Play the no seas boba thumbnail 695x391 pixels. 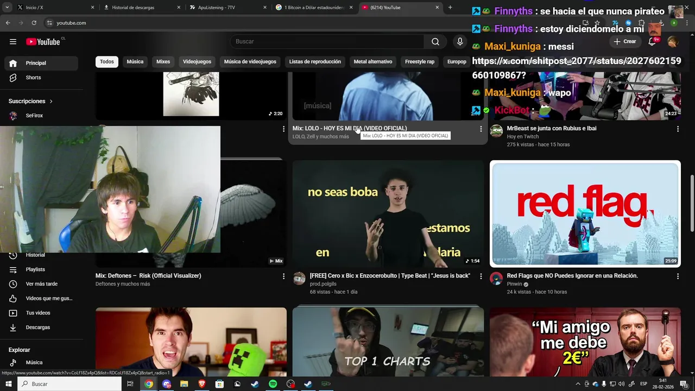coord(388,214)
